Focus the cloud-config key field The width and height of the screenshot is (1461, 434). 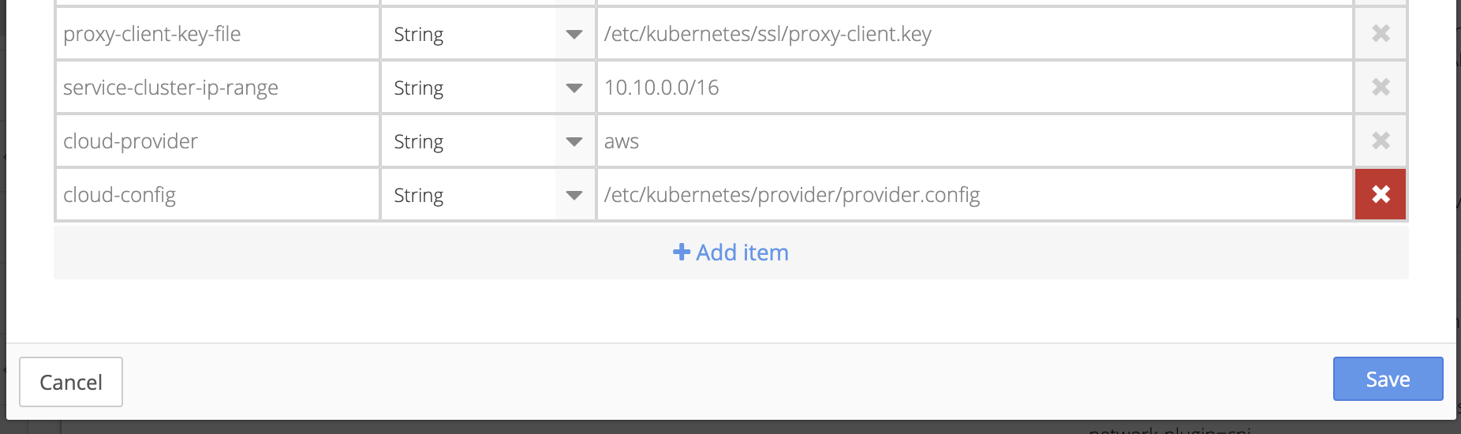pos(218,194)
